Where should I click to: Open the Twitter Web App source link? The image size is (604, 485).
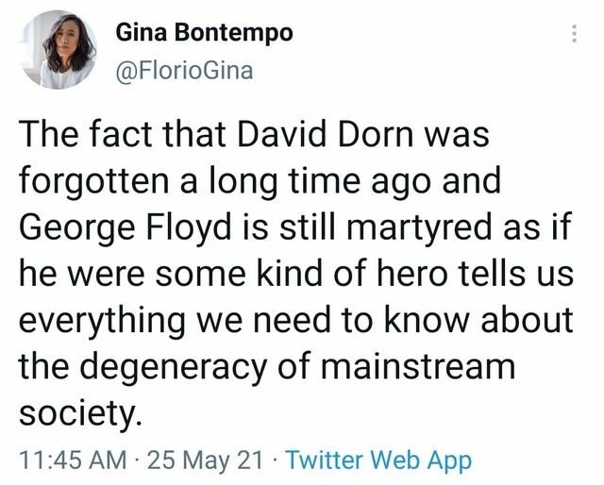tap(377, 460)
